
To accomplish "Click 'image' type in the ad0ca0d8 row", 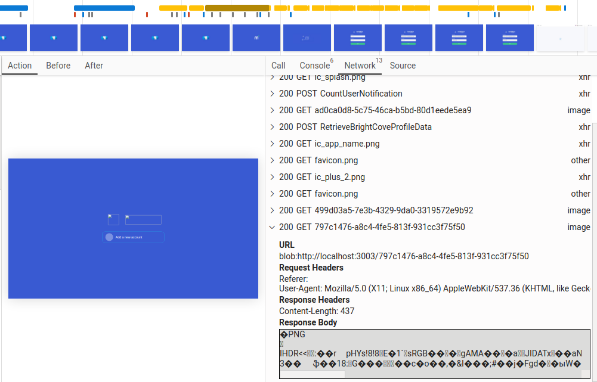I will pos(579,110).
